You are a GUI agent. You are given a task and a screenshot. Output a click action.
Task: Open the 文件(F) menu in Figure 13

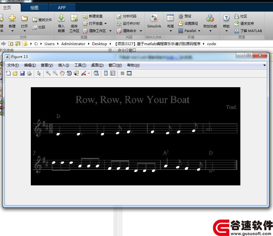tap(13, 65)
